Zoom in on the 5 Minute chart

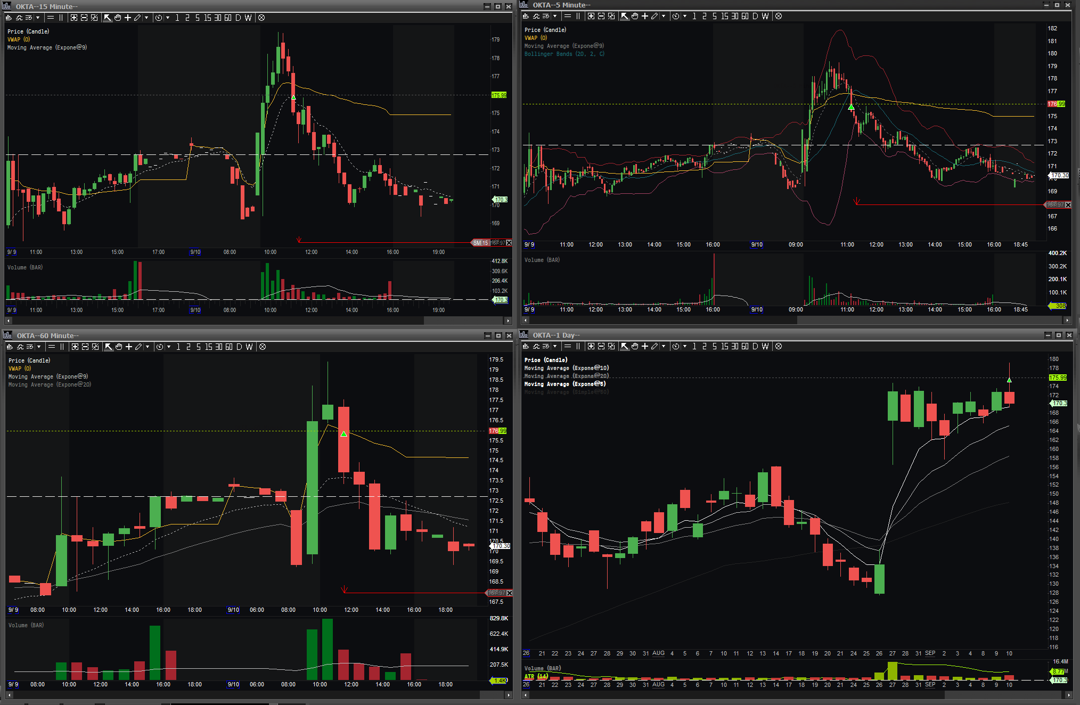pos(591,16)
